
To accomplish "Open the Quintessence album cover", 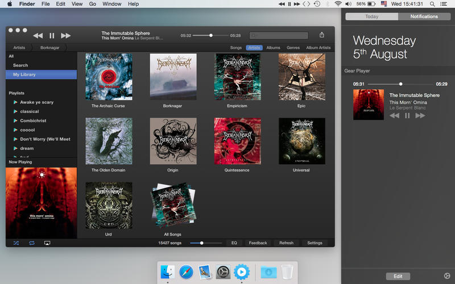I will (x=237, y=141).
